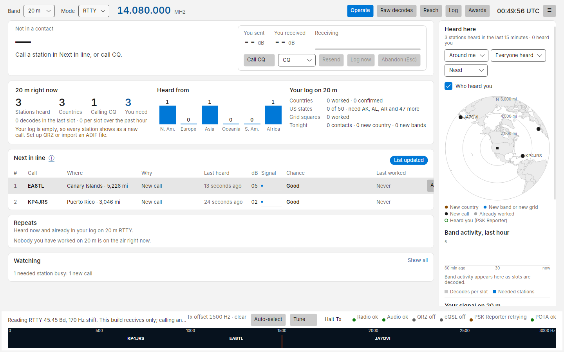
Task: Click the Abandon (Esc) button
Action: click(399, 60)
